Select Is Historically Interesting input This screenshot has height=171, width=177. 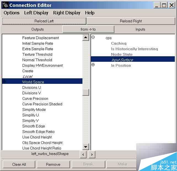pyautogui.click(x=135, y=49)
